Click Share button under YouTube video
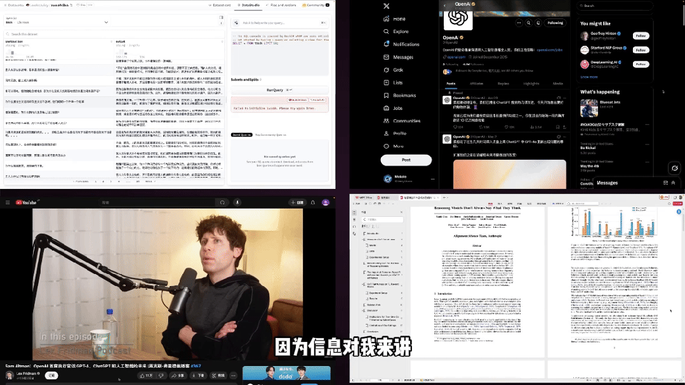 [178, 375]
